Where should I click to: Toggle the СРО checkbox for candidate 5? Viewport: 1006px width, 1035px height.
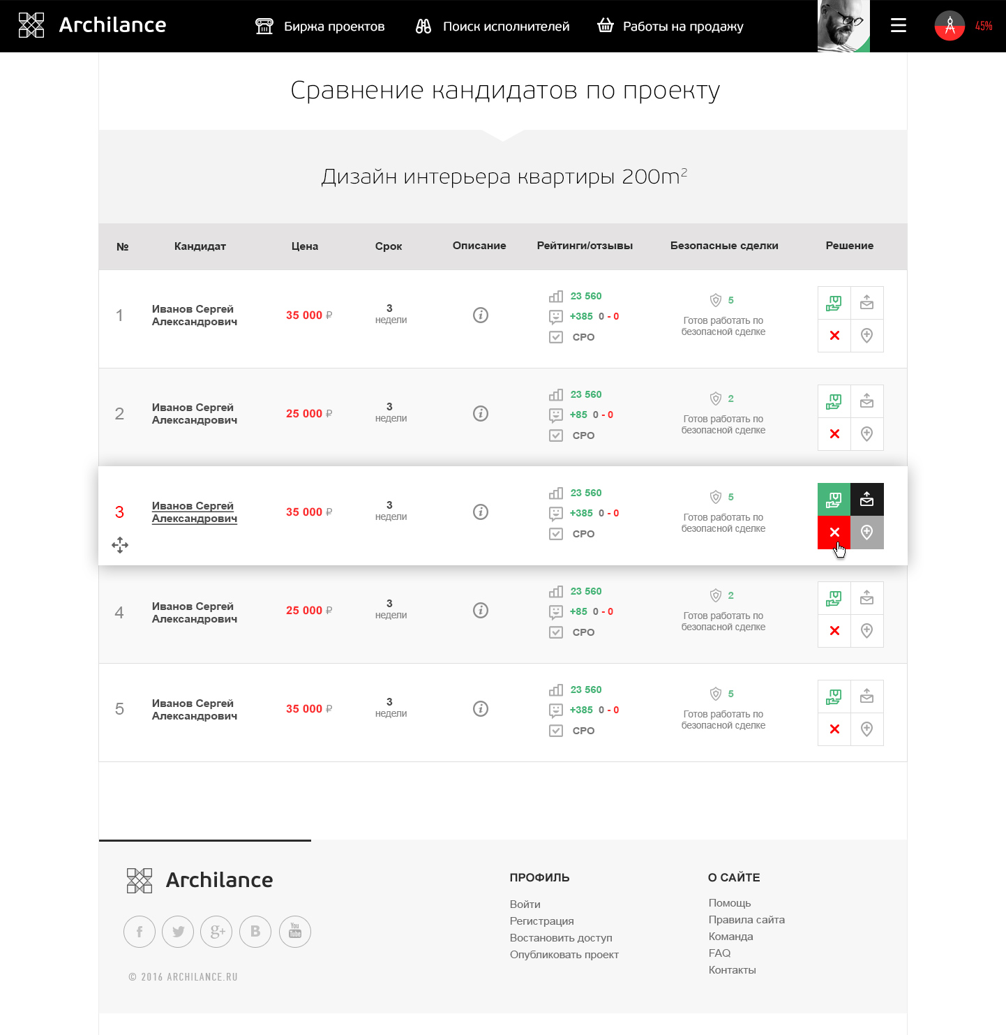point(556,731)
